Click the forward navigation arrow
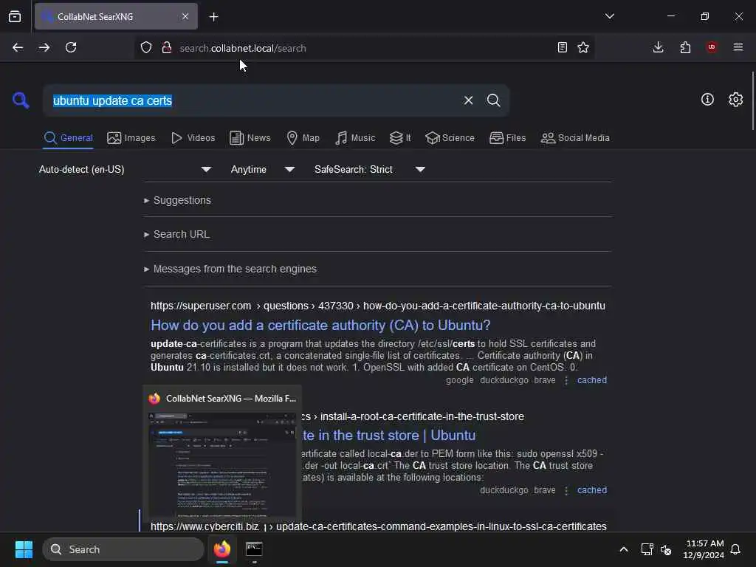 (44, 47)
